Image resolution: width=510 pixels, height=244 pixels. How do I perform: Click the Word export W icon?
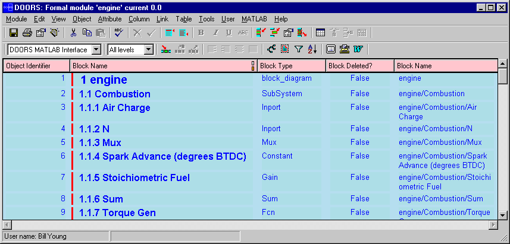(x=358, y=49)
